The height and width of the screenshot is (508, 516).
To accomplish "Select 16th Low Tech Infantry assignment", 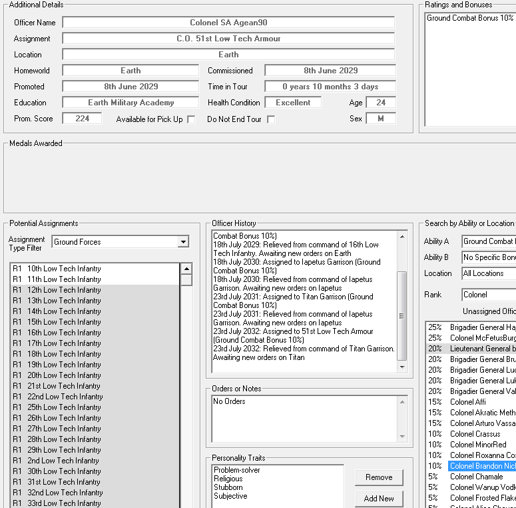I will pos(95,333).
